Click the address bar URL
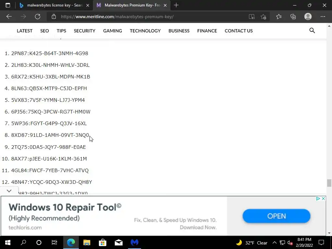Viewport: 332px width, 249px height. 117,17
